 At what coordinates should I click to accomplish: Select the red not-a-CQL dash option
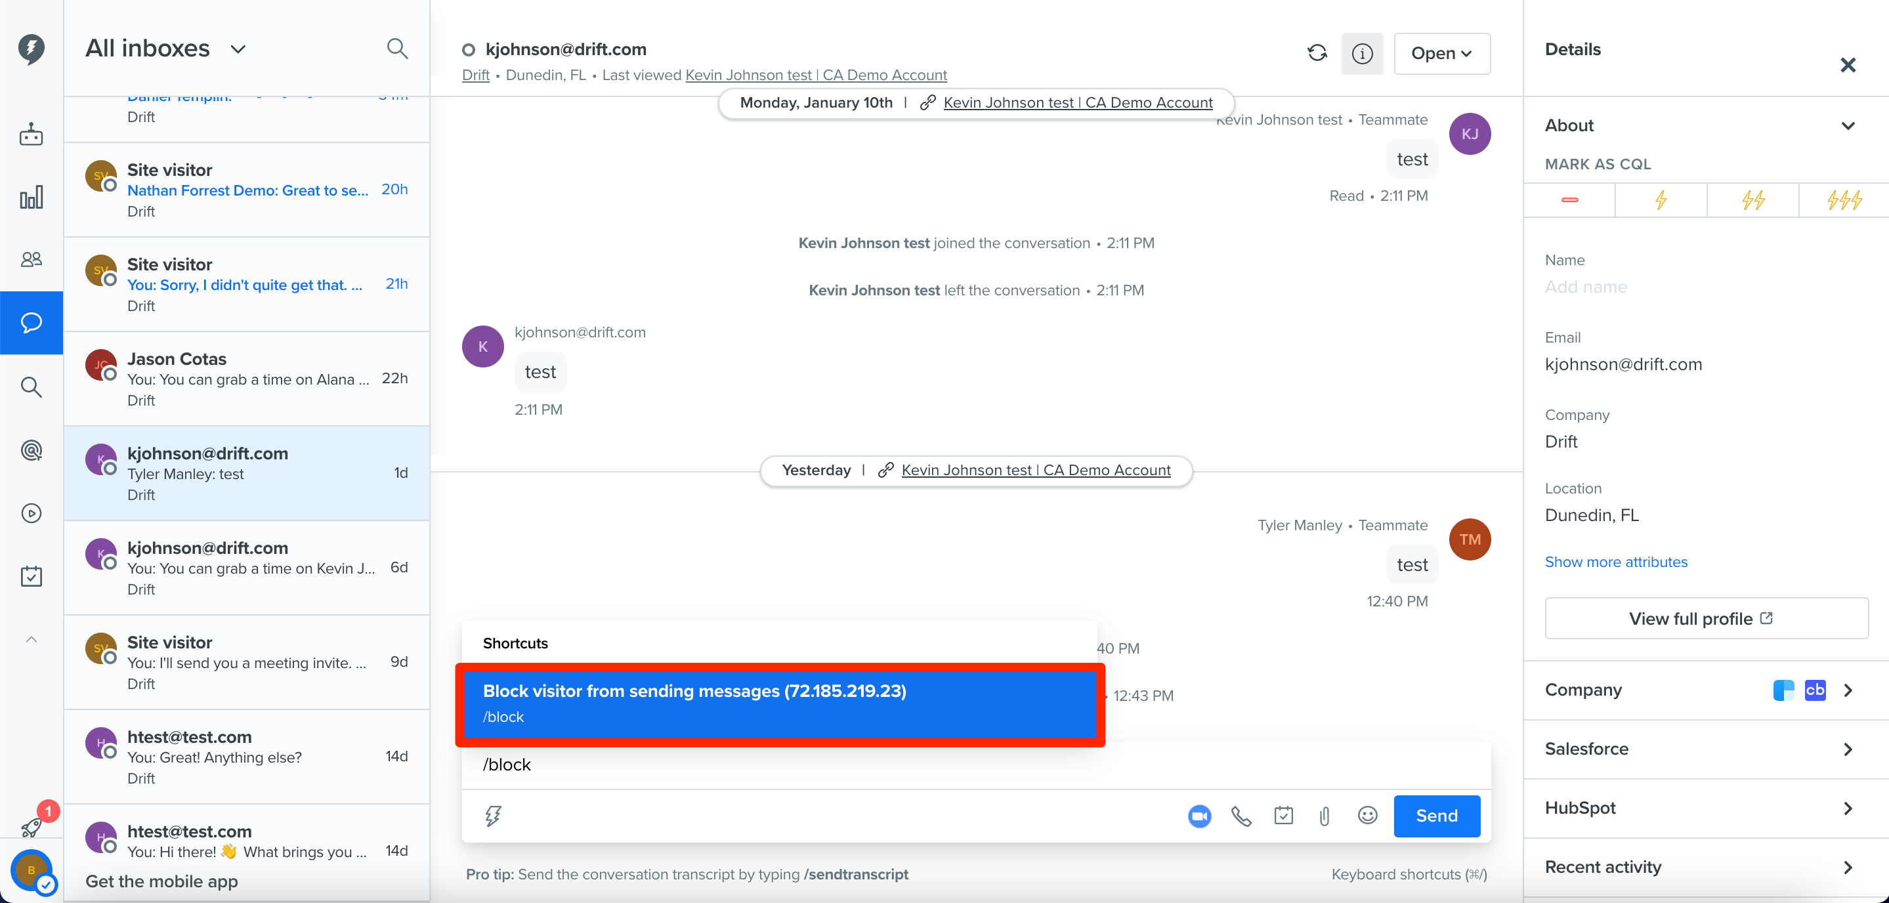click(1569, 200)
